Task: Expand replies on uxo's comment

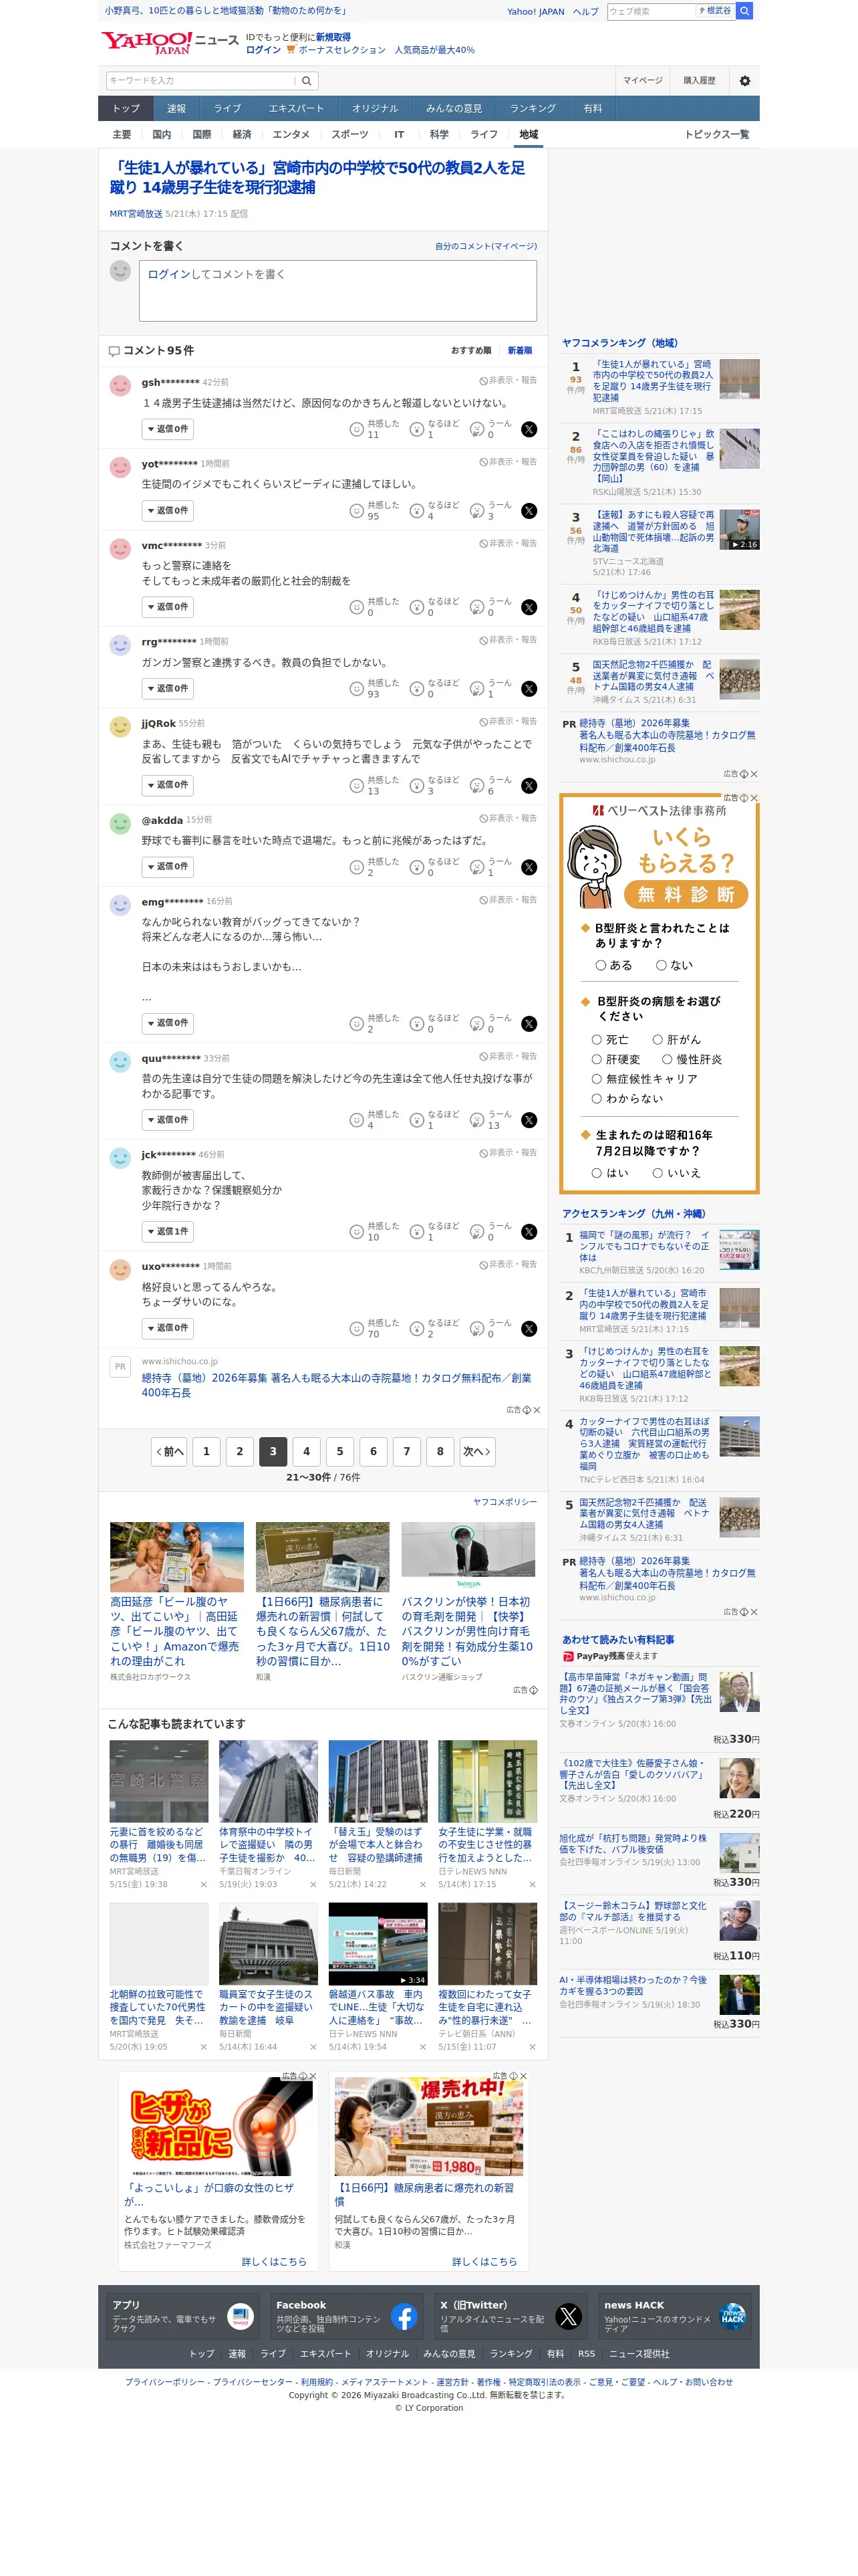Action: pyautogui.click(x=168, y=1329)
